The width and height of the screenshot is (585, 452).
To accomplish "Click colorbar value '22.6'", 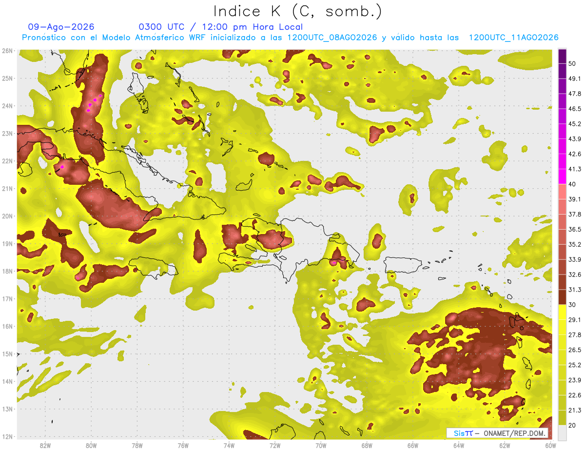I will click(x=575, y=395).
